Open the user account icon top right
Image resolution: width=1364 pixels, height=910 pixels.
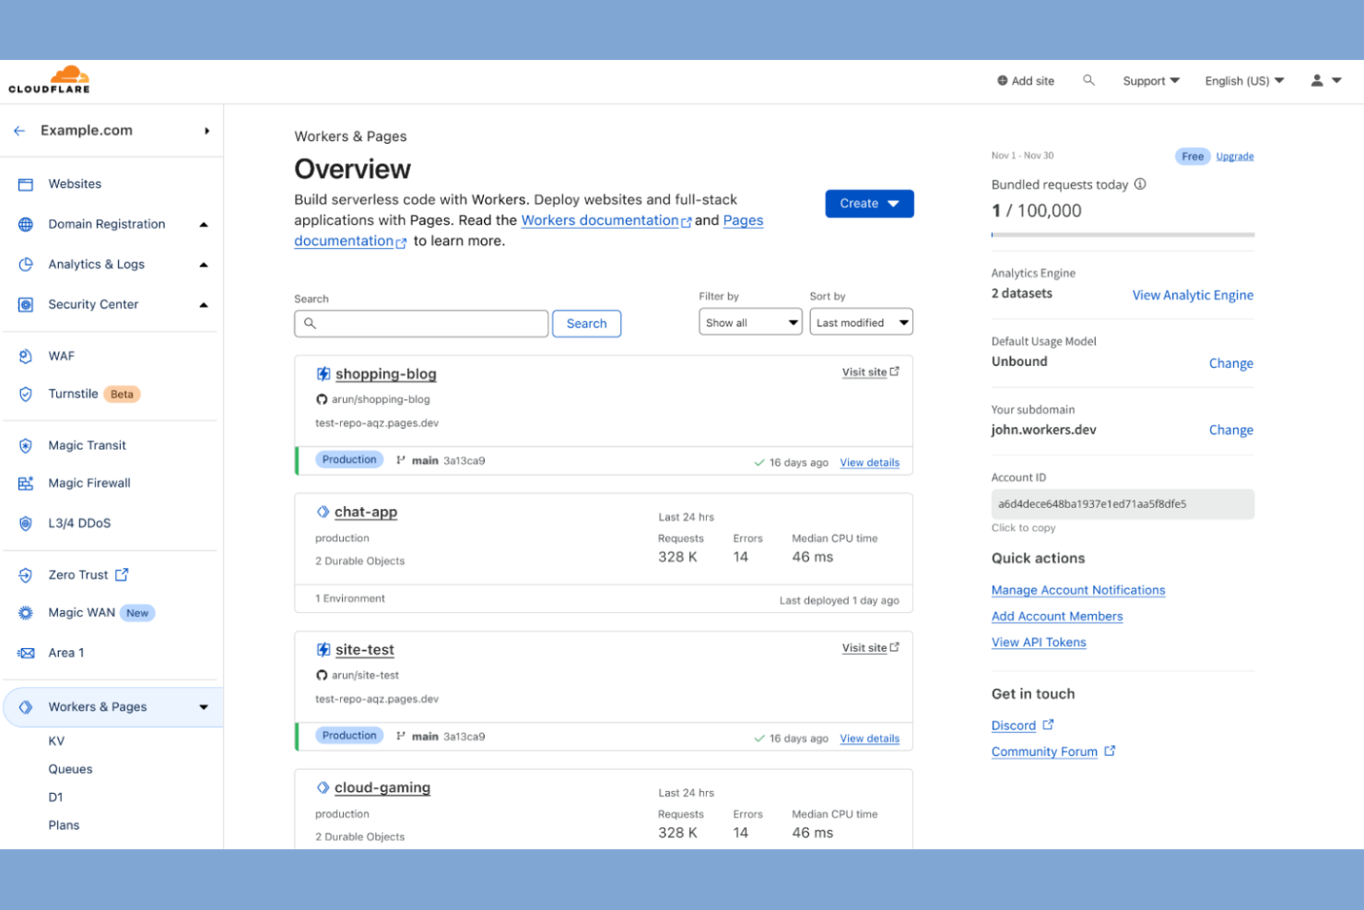click(x=1316, y=80)
